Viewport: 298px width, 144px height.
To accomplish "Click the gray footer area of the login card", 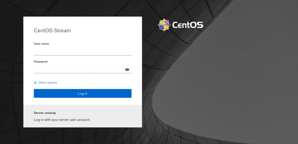I will pyautogui.click(x=83, y=116).
